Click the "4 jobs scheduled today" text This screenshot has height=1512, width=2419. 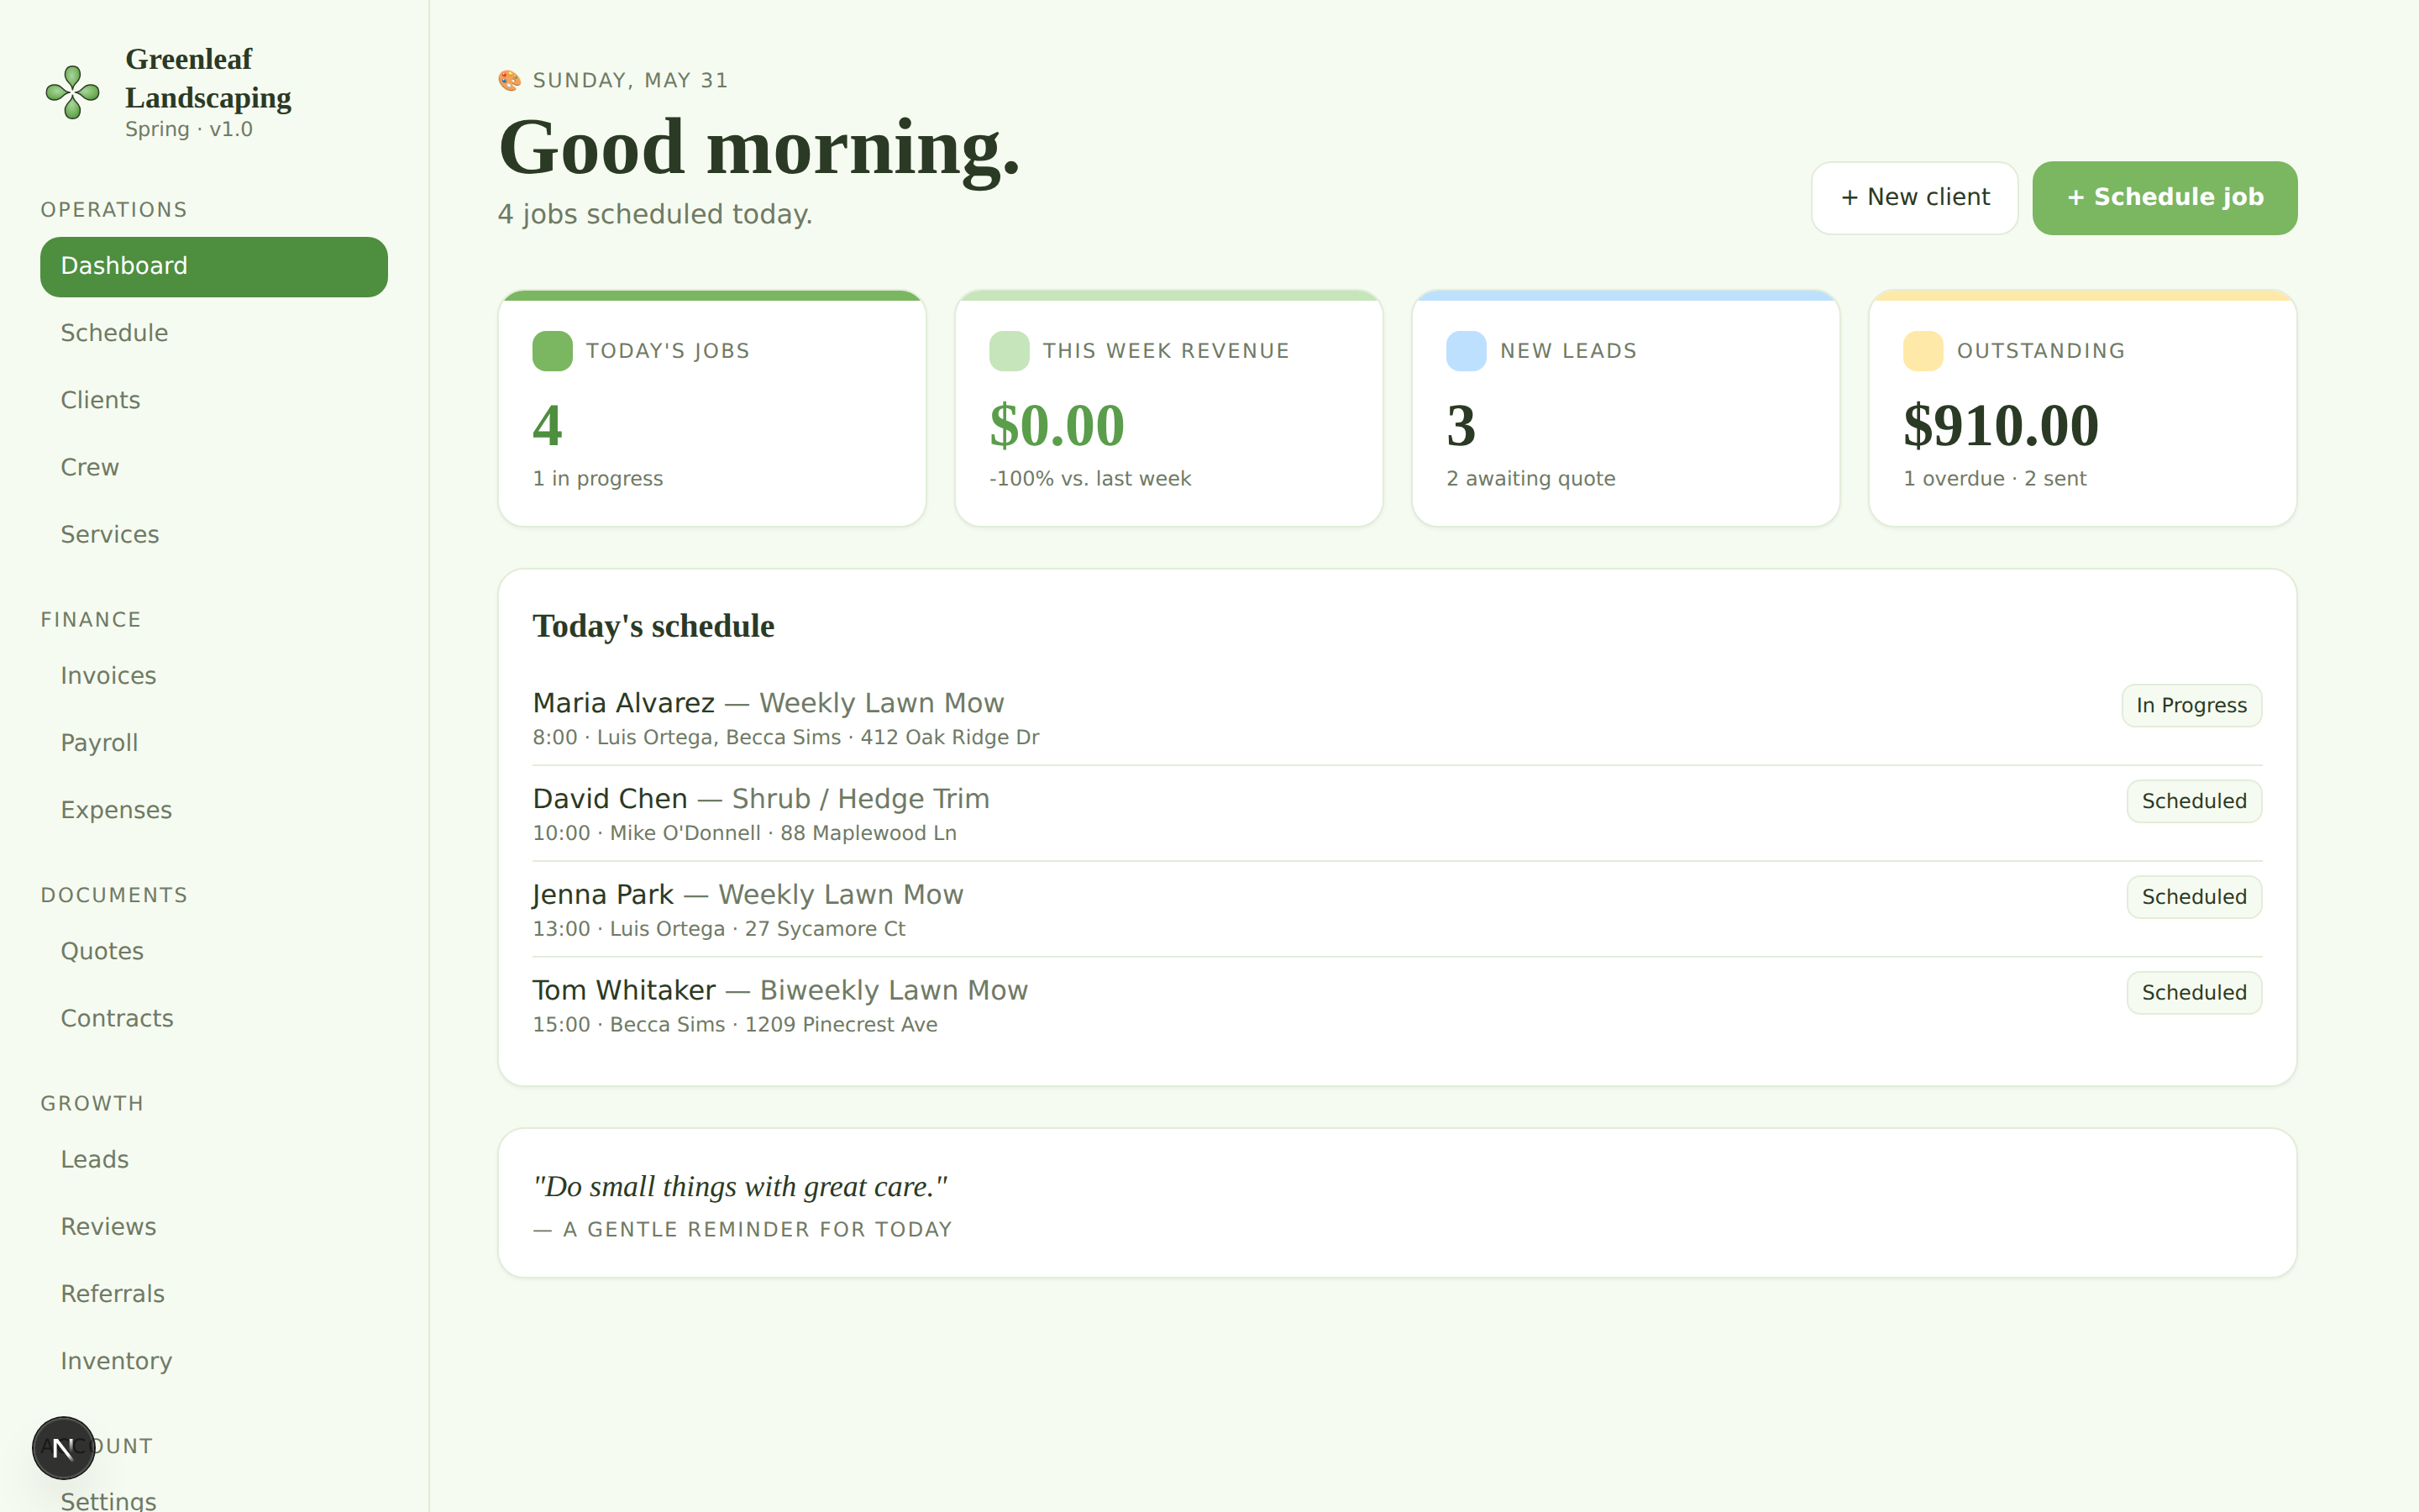coord(655,215)
